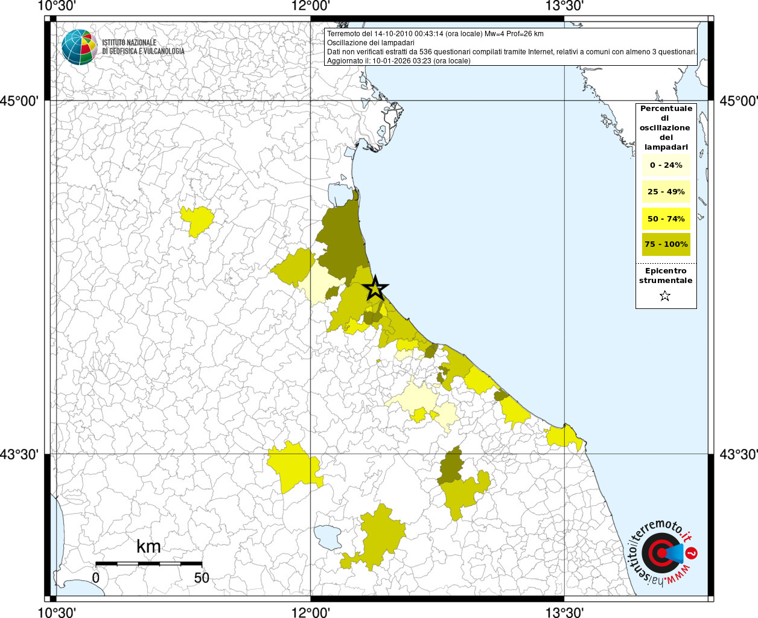
Task: Click the 'Epicentro strumentale' legend label
Action: [666, 276]
